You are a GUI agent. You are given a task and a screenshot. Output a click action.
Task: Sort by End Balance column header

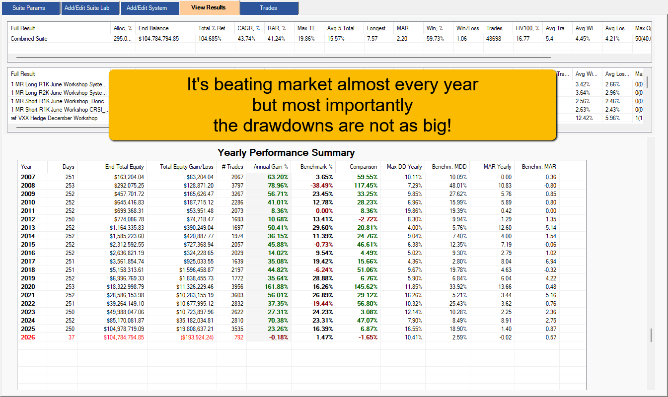[x=153, y=28]
